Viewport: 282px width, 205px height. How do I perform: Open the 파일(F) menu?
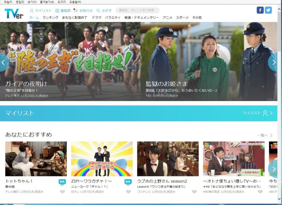point(8,2)
